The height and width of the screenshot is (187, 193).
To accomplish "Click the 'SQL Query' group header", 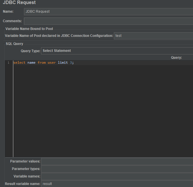I will click(14, 44).
